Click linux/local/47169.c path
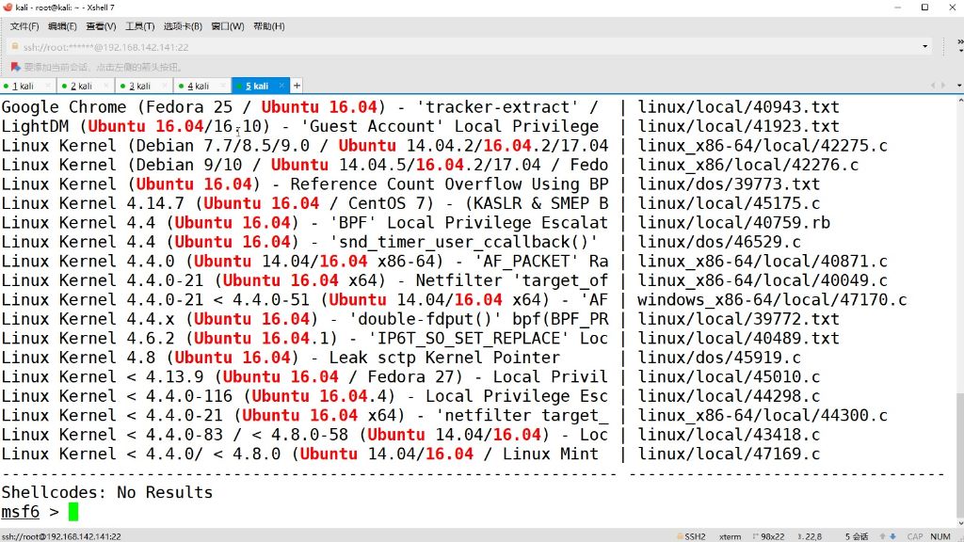Screen dimensions: 964x542 coord(729,454)
